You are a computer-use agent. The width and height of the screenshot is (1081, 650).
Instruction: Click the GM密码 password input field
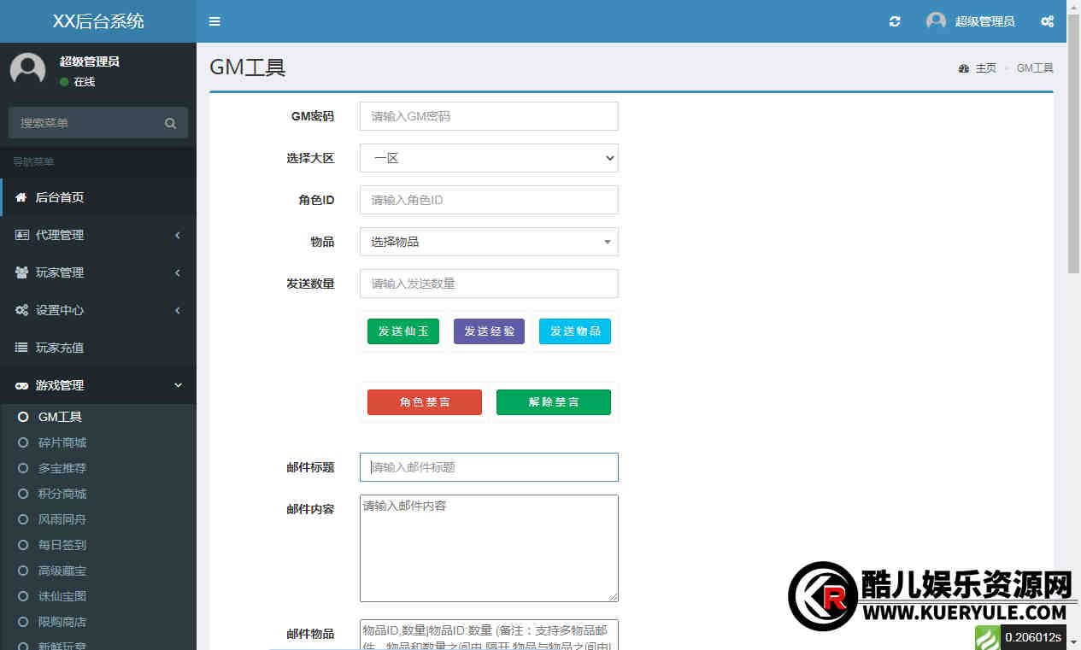489,116
